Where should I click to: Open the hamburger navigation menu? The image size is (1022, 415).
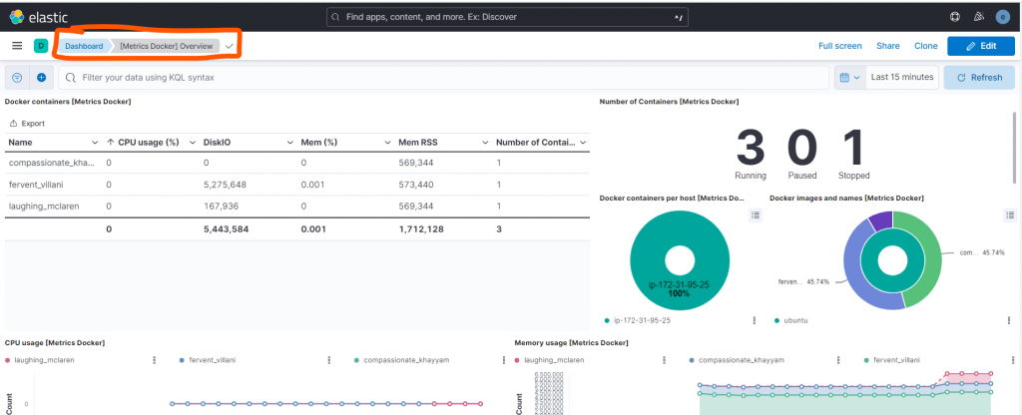pyautogui.click(x=17, y=46)
